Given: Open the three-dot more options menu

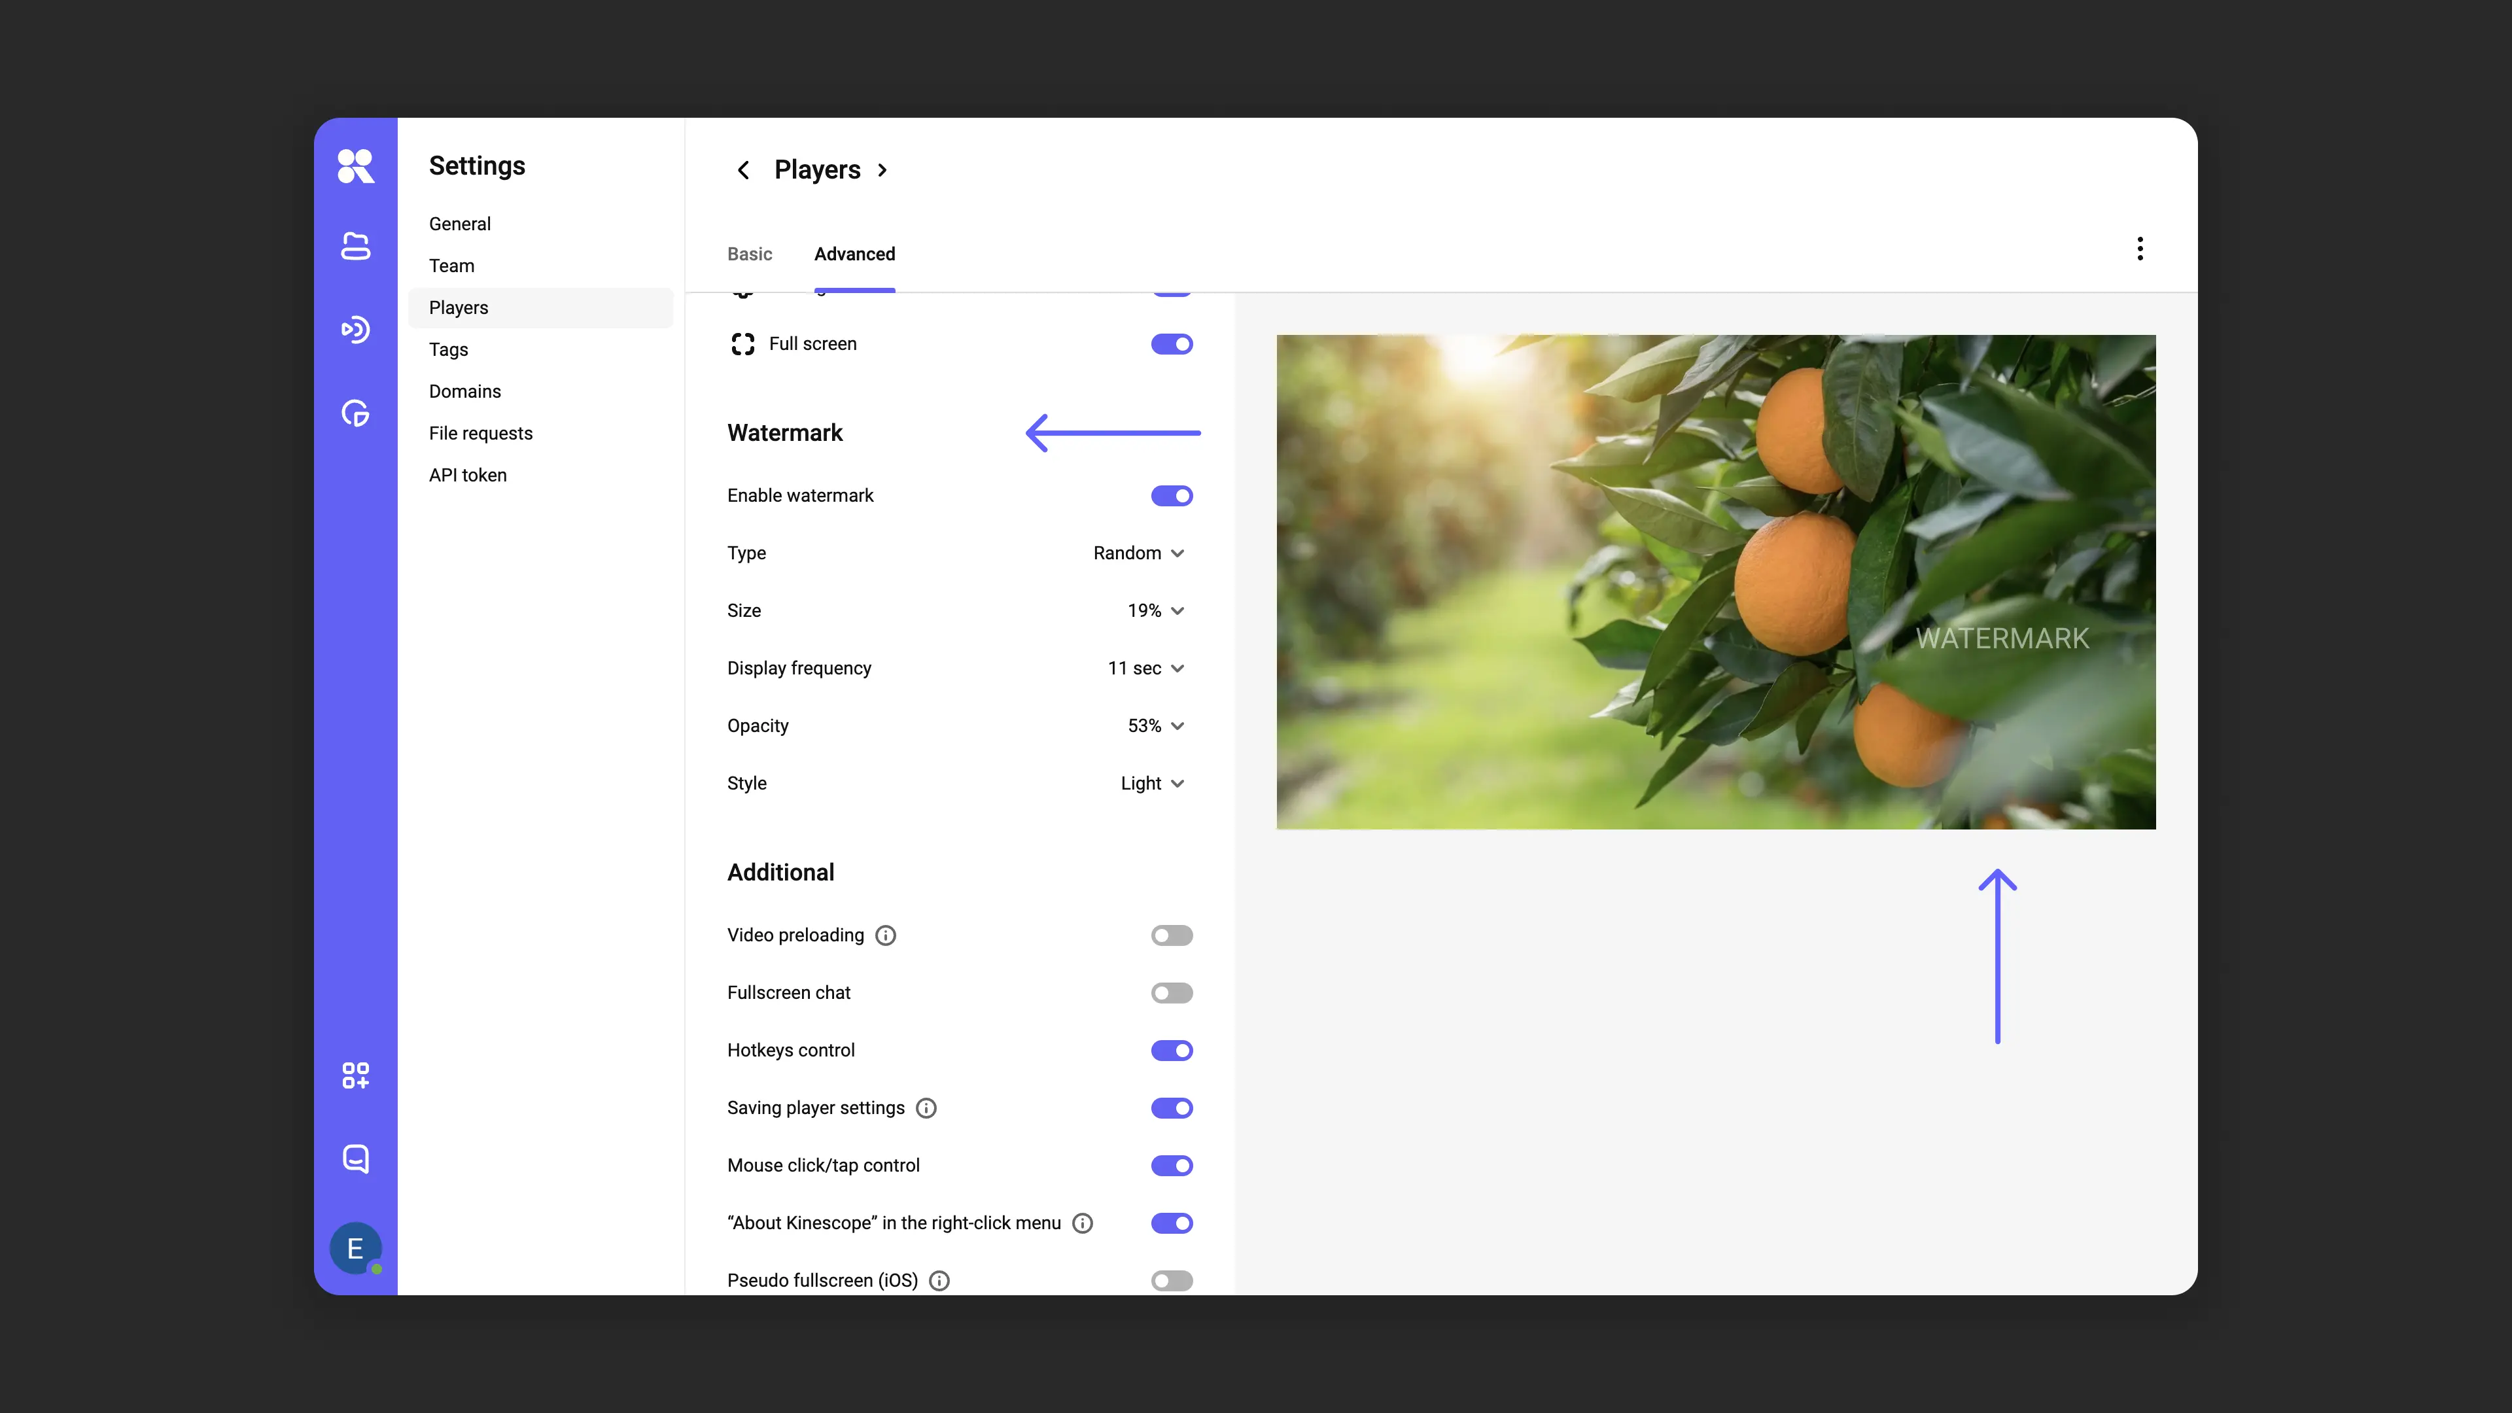Looking at the screenshot, I should tap(2140, 249).
